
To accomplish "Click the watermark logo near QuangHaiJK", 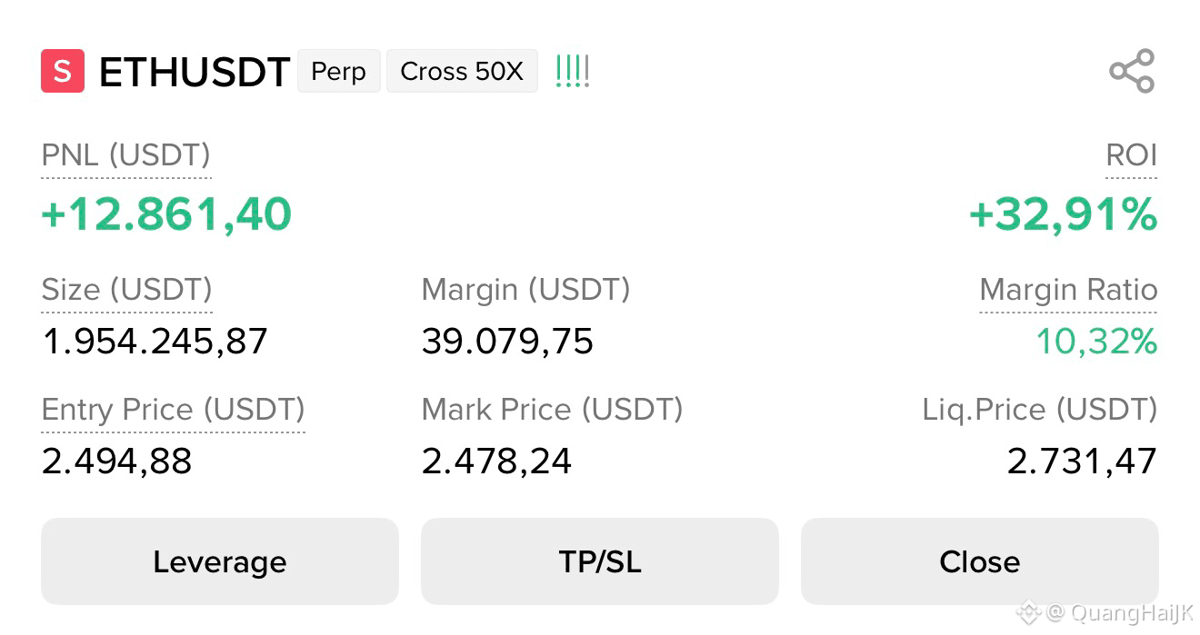I will pos(1028,612).
